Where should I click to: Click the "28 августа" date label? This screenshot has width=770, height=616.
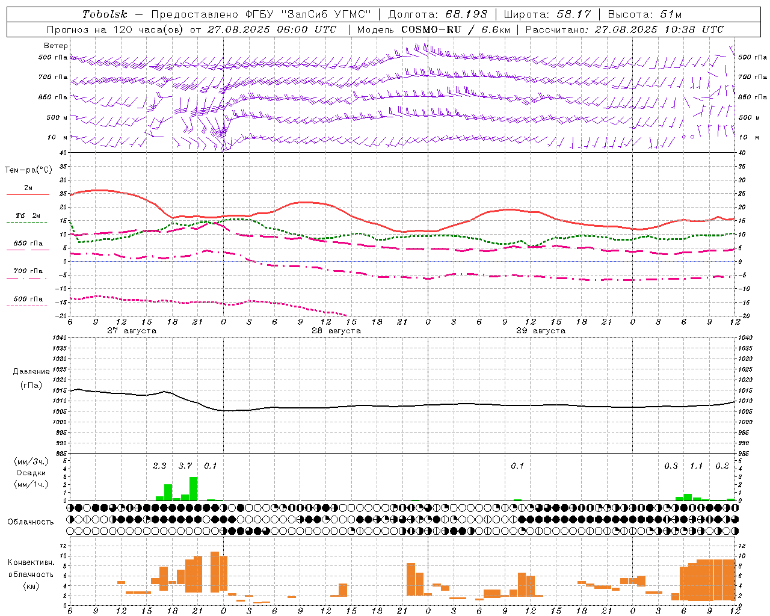click(336, 331)
